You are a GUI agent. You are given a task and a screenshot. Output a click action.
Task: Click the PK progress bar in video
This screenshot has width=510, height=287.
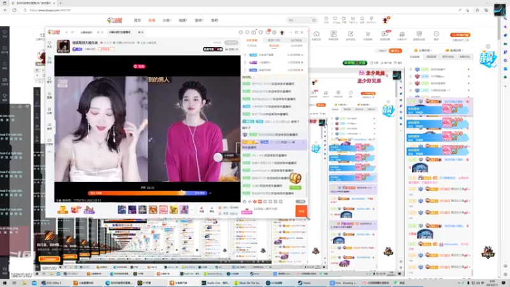[x=147, y=193]
